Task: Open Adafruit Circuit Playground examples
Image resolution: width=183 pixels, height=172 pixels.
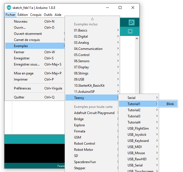Action: tap(92, 113)
